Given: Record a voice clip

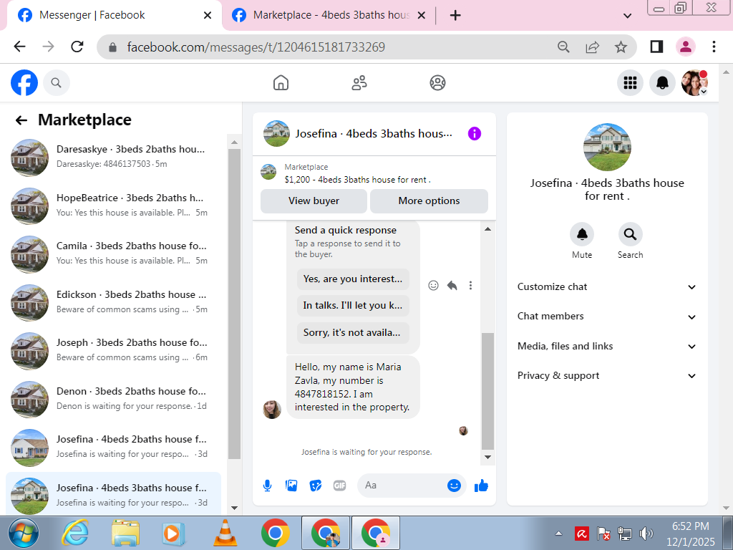Looking at the screenshot, I should (268, 486).
